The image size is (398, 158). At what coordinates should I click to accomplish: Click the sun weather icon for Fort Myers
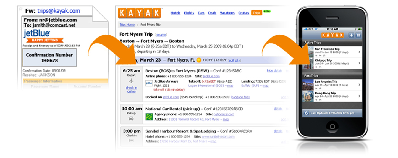199,60
